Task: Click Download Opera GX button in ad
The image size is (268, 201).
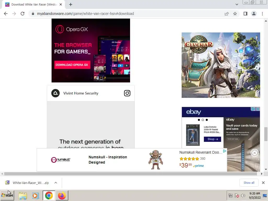Action: 72,65
